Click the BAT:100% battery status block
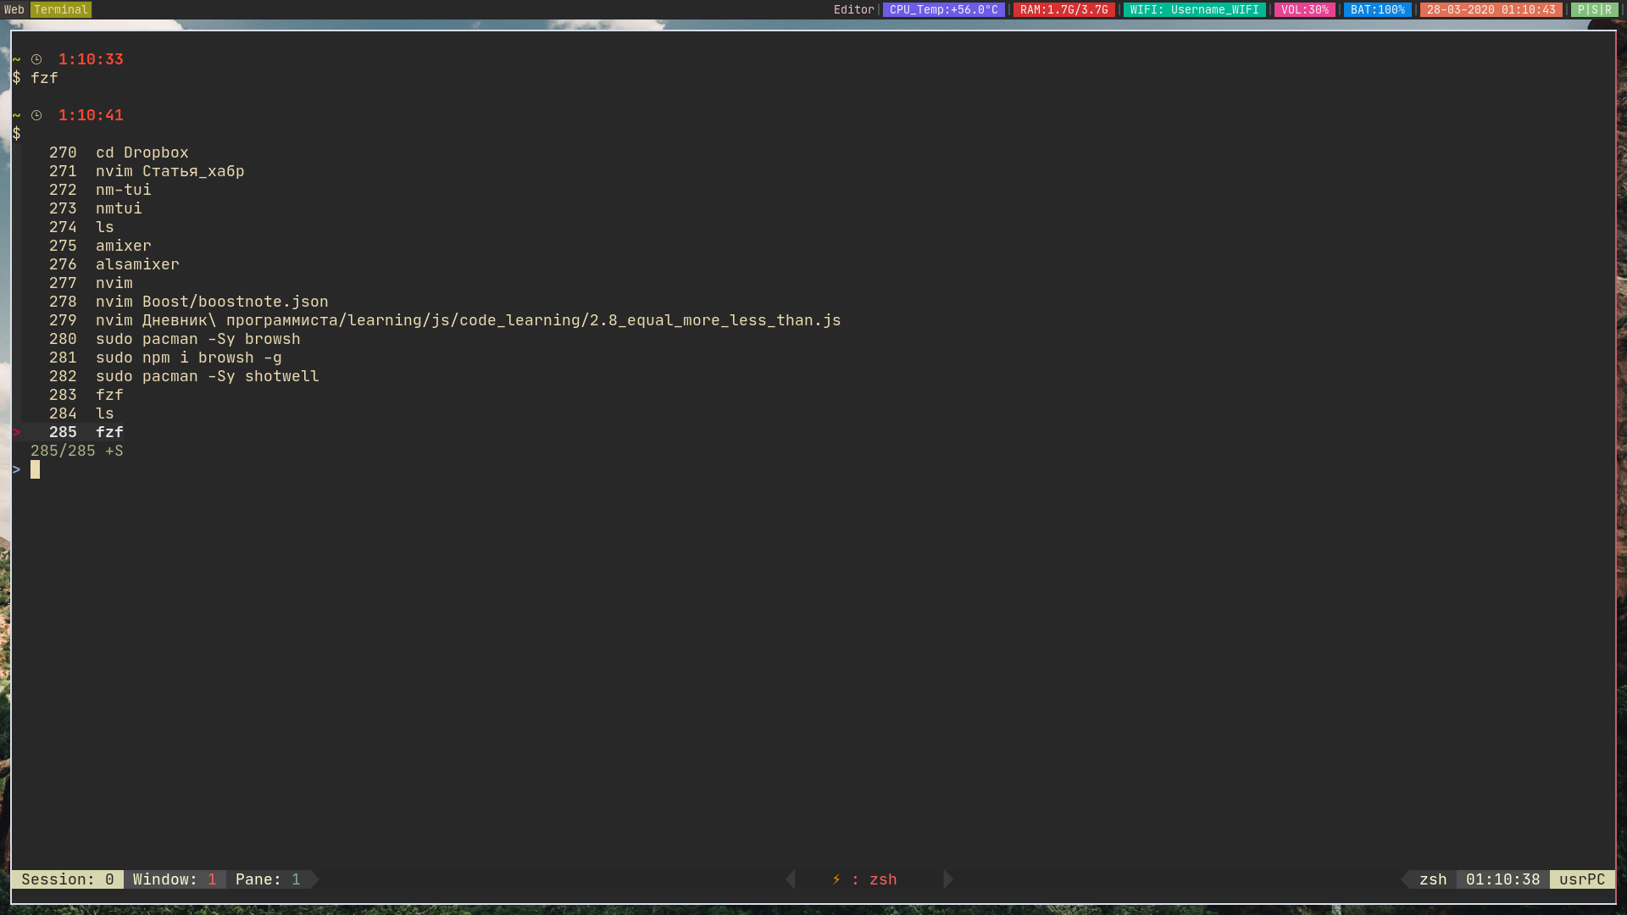The image size is (1627, 915). [x=1377, y=10]
